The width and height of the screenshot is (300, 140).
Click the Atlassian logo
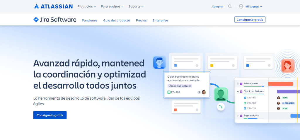coord(53,6)
